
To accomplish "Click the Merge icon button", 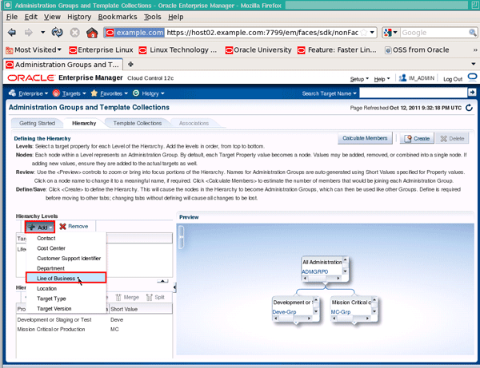I will [x=127, y=297].
